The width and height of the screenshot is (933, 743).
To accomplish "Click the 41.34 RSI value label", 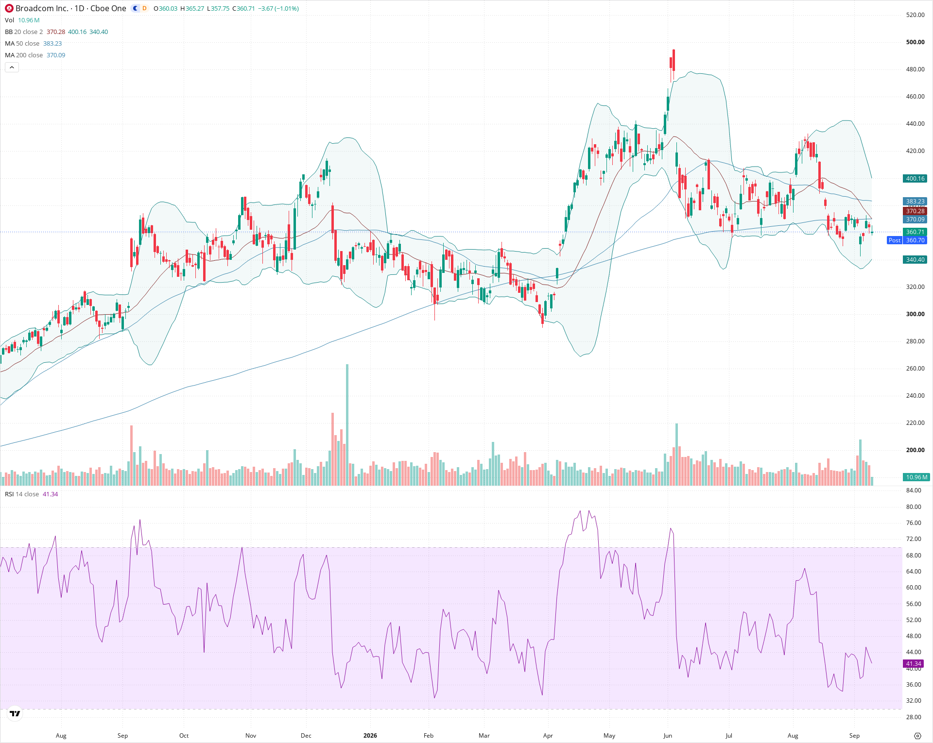I will tap(914, 664).
